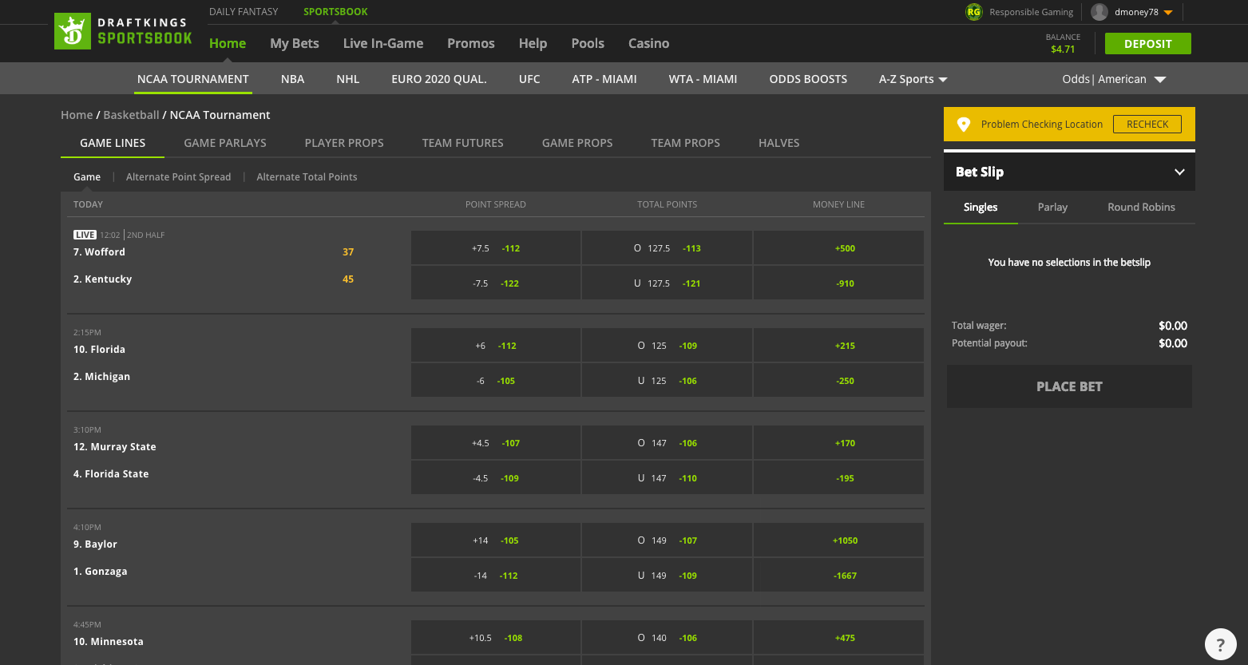The width and height of the screenshot is (1248, 665).
Task: Go to Live In-Game section
Action: coord(383,43)
